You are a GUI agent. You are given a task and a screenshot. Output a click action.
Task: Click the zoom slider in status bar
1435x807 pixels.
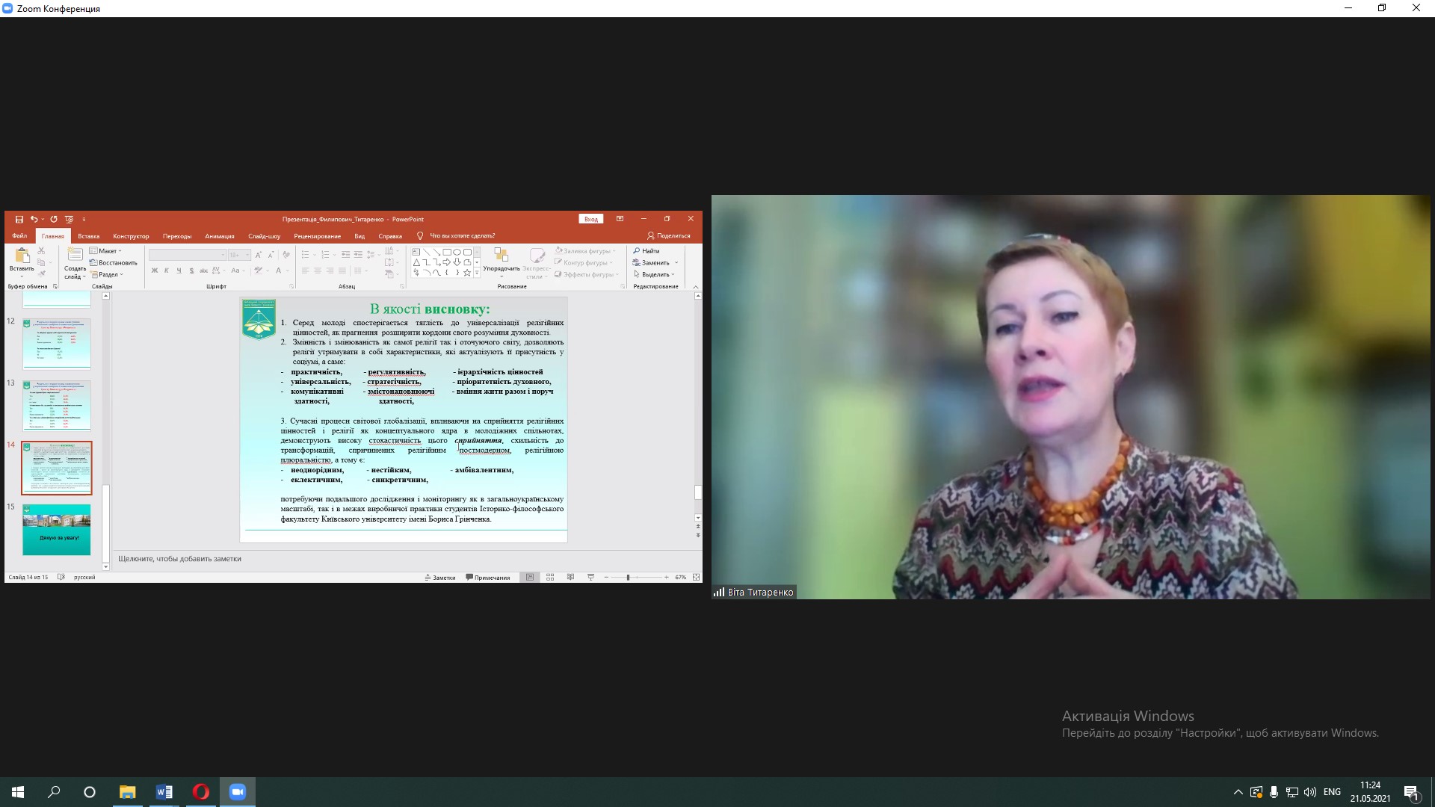[x=628, y=577]
